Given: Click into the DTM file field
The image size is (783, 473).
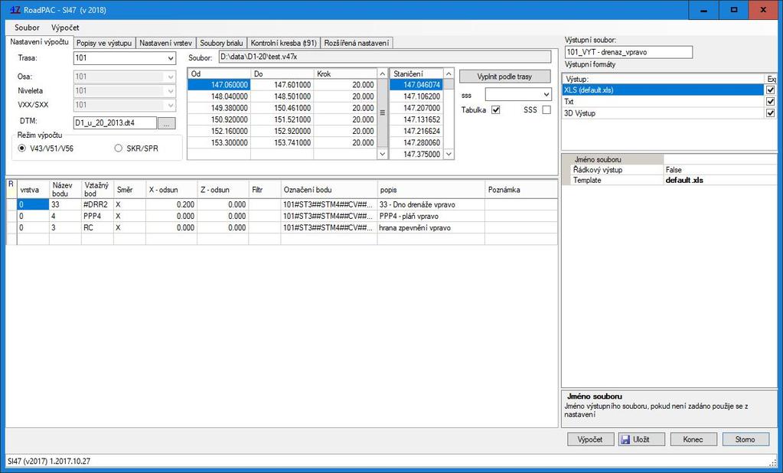Looking at the screenshot, I should click(115, 123).
